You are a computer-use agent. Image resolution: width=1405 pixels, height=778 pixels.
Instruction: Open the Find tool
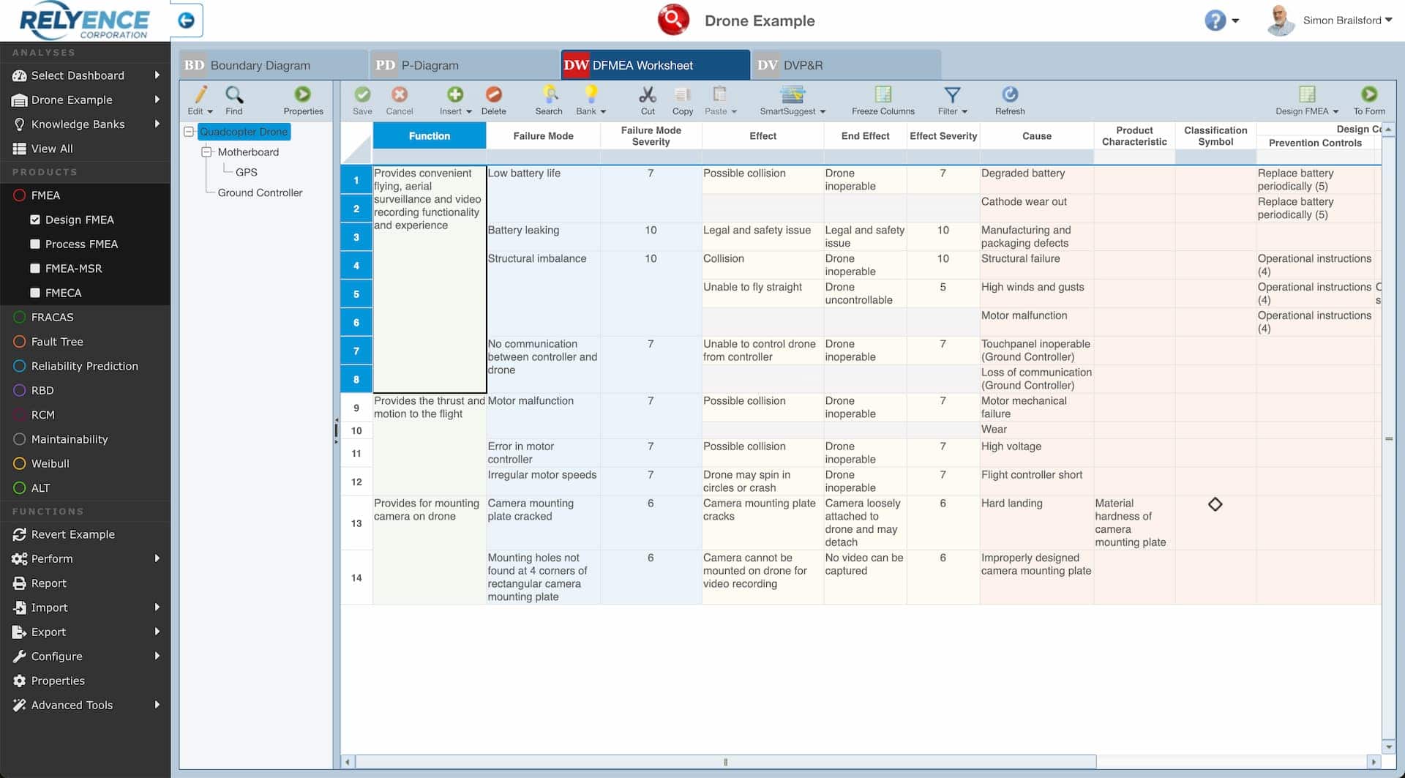click(x=234, y=100)
